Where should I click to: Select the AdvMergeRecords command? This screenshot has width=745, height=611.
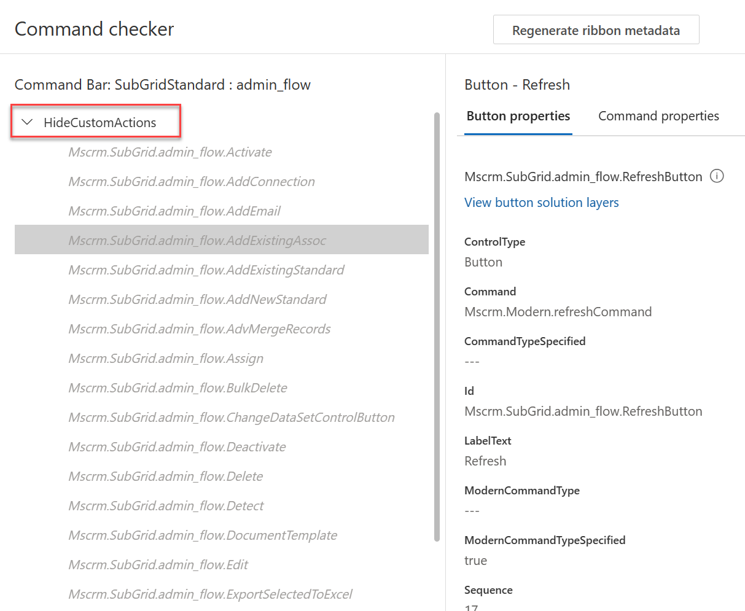[198, 329]
